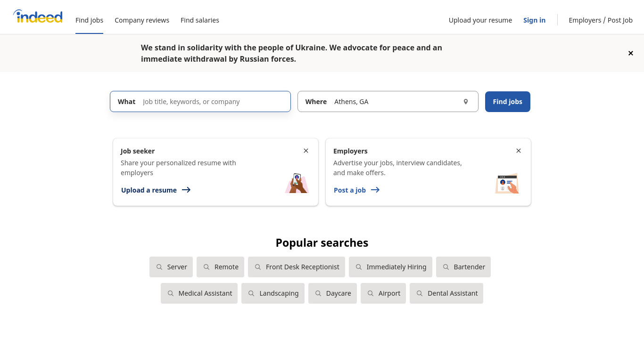
Task: Select the Remote popular search
Action: coord(220,267)
